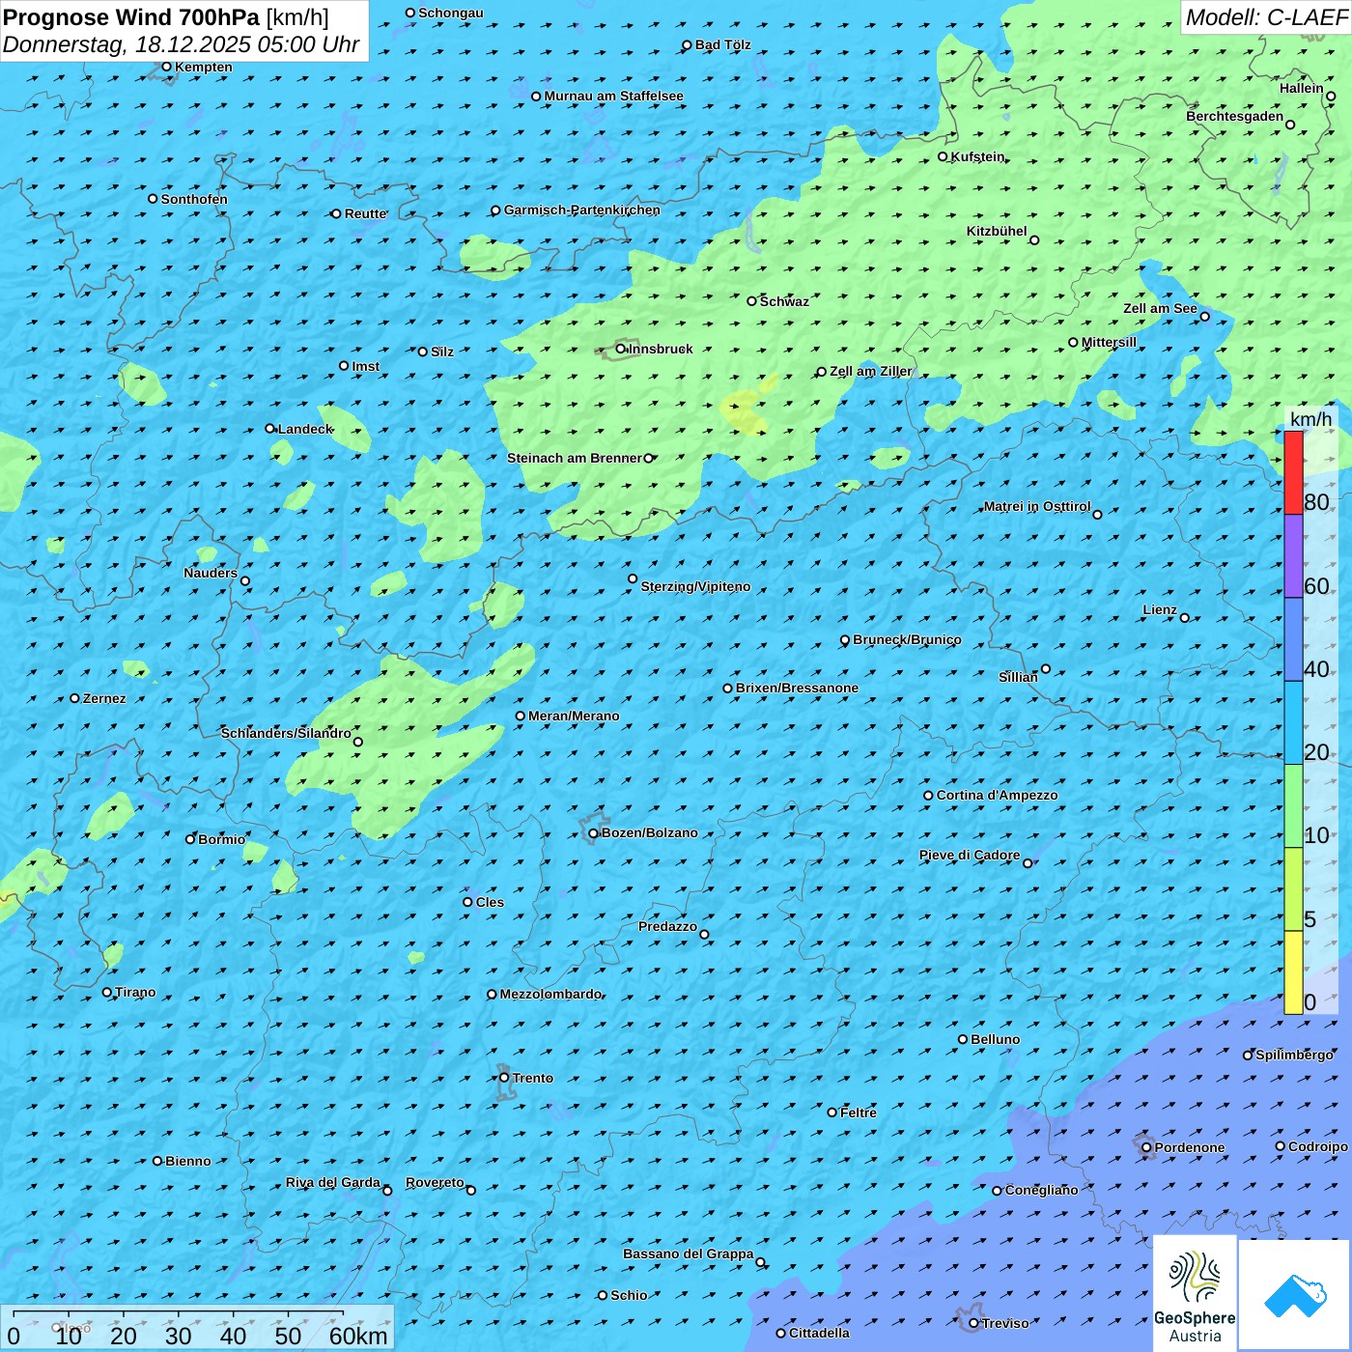This screenshot has height=1352, width=1352.
Task: Click the 'Murnau am Staffelsee' label
Action: click(x=614, y=96)
